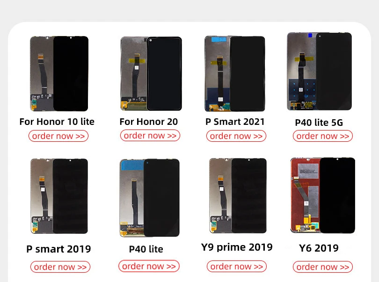Select the P40 lite 5G title
This screenshot has height=282, width=379.
pos(319,123)
